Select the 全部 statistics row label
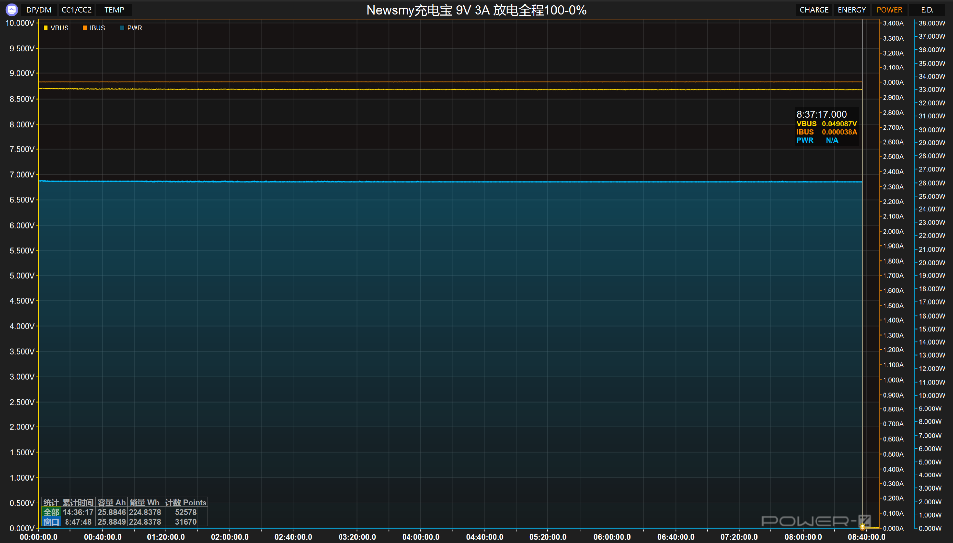Image resolution: width=953 pixels, height=543 pixels. coord(51,512)
